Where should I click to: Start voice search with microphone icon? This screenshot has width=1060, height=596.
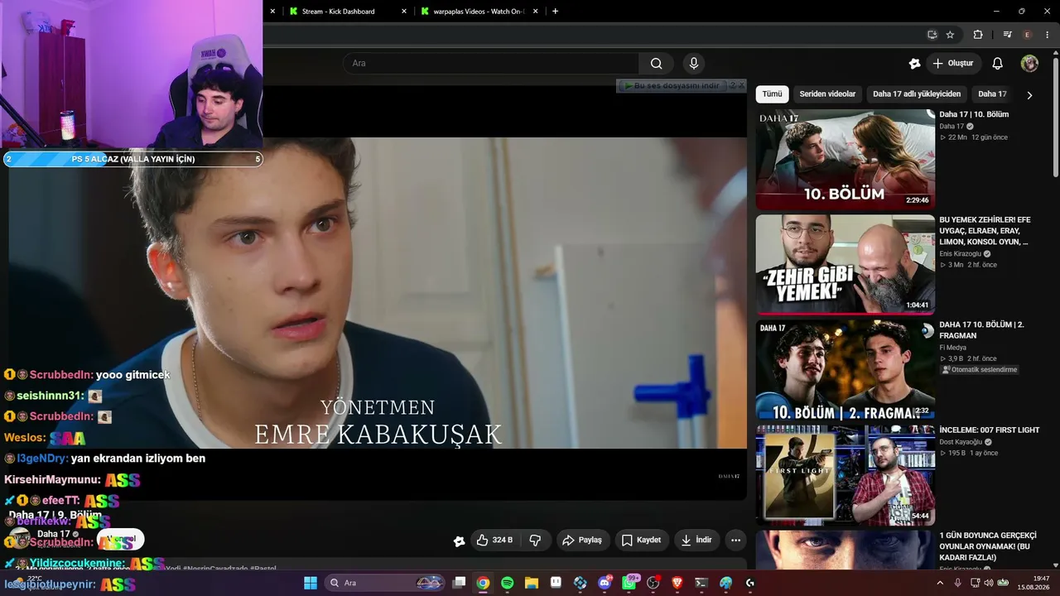tap(694, 64)
